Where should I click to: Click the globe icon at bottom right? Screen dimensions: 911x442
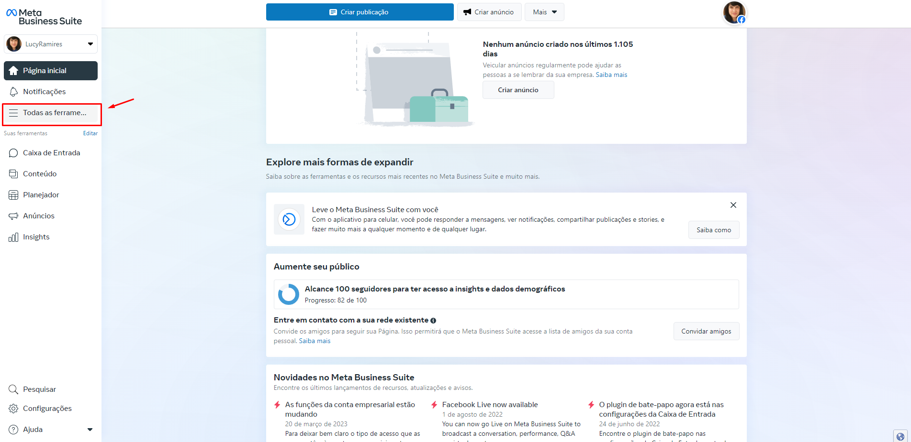[x=900, y=436]
